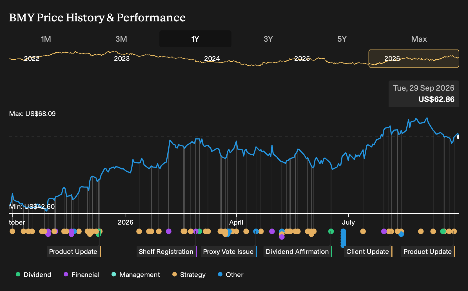The height and width of the screenshot is (291, 468).
Task: Click purple financial dot under Shelf Registration line
Action: point(196,231)
